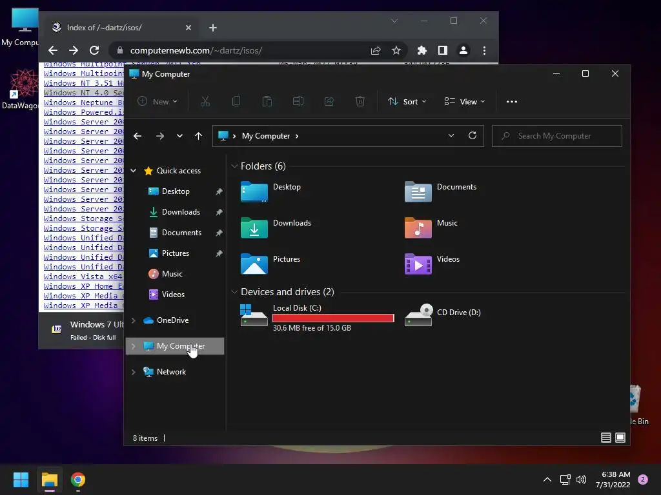Click the Paste clipboard icon in Explorer toolbar
The height and width of the screenshot is (495, 661).
tap(267, 101)
